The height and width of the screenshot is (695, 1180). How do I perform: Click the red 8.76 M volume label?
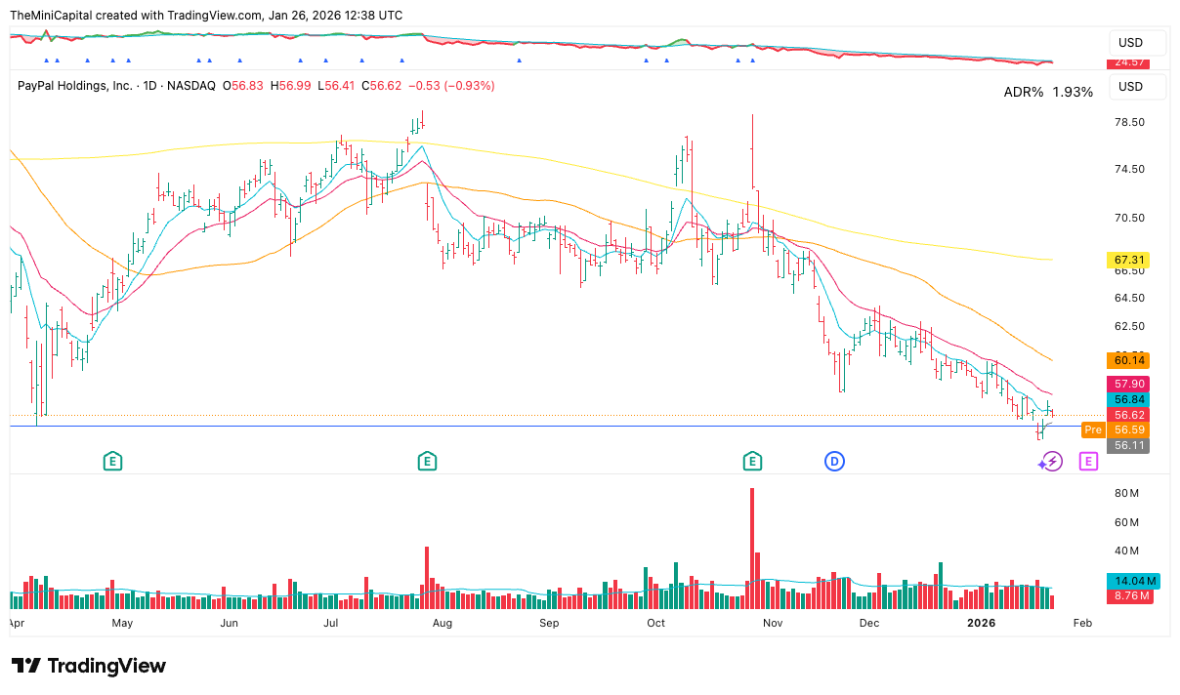(x=1131, y=596)
